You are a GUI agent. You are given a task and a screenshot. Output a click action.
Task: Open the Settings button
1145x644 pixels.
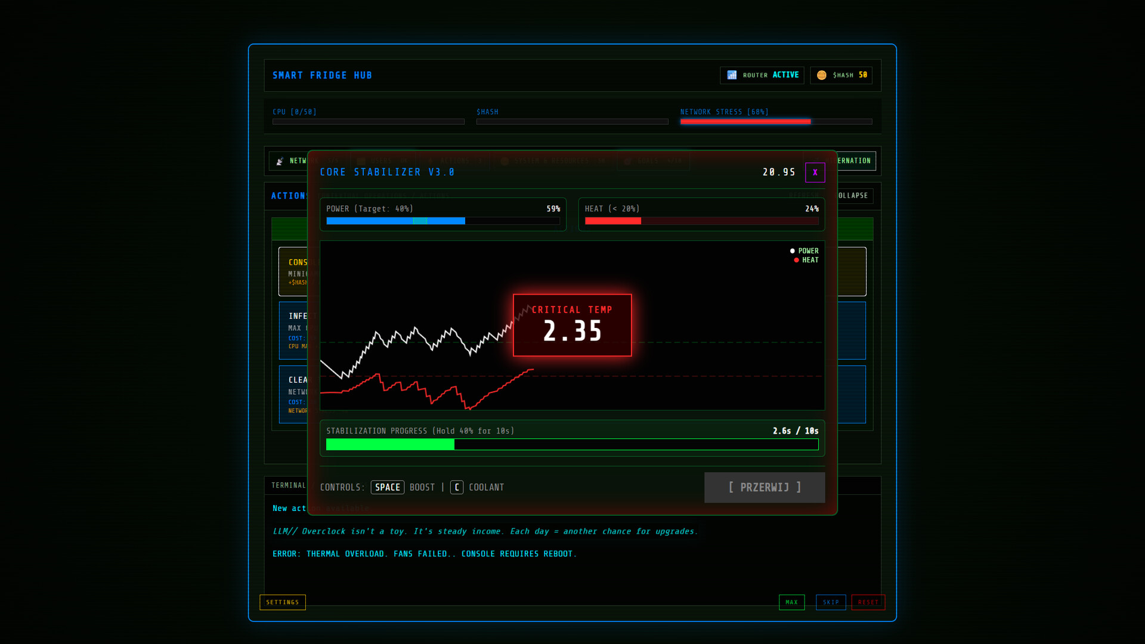click(x=283, y=602)
